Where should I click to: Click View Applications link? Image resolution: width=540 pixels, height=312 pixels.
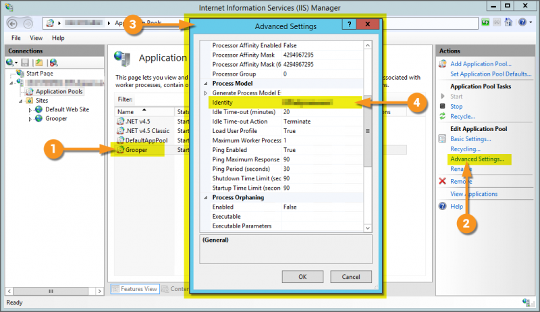[x=474, y=194]
